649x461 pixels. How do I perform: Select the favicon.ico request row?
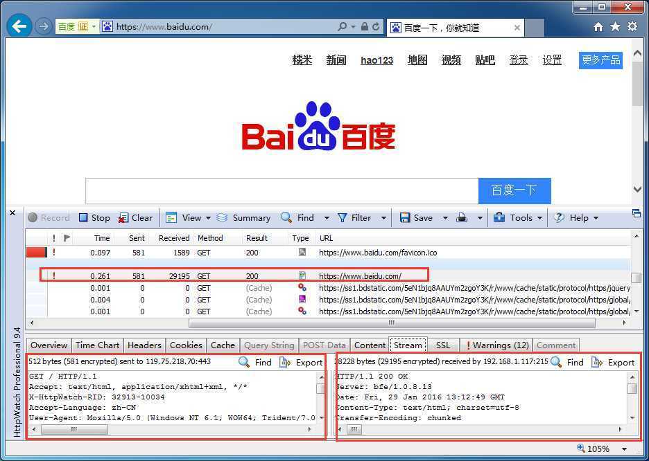tap(328, 253)
